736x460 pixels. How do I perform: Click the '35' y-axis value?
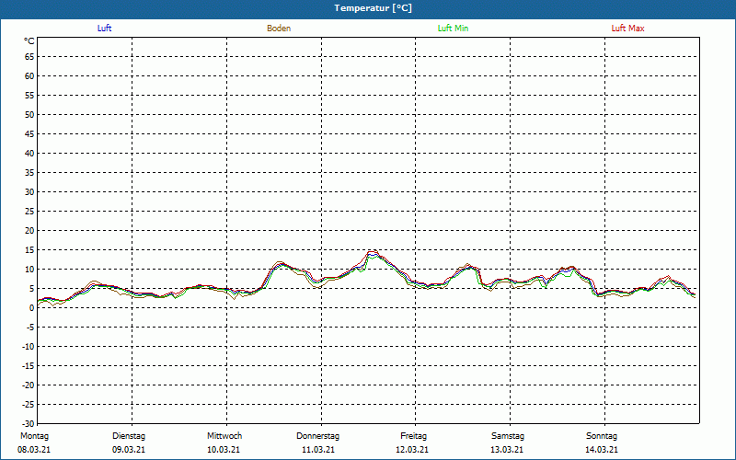[29, 173]
